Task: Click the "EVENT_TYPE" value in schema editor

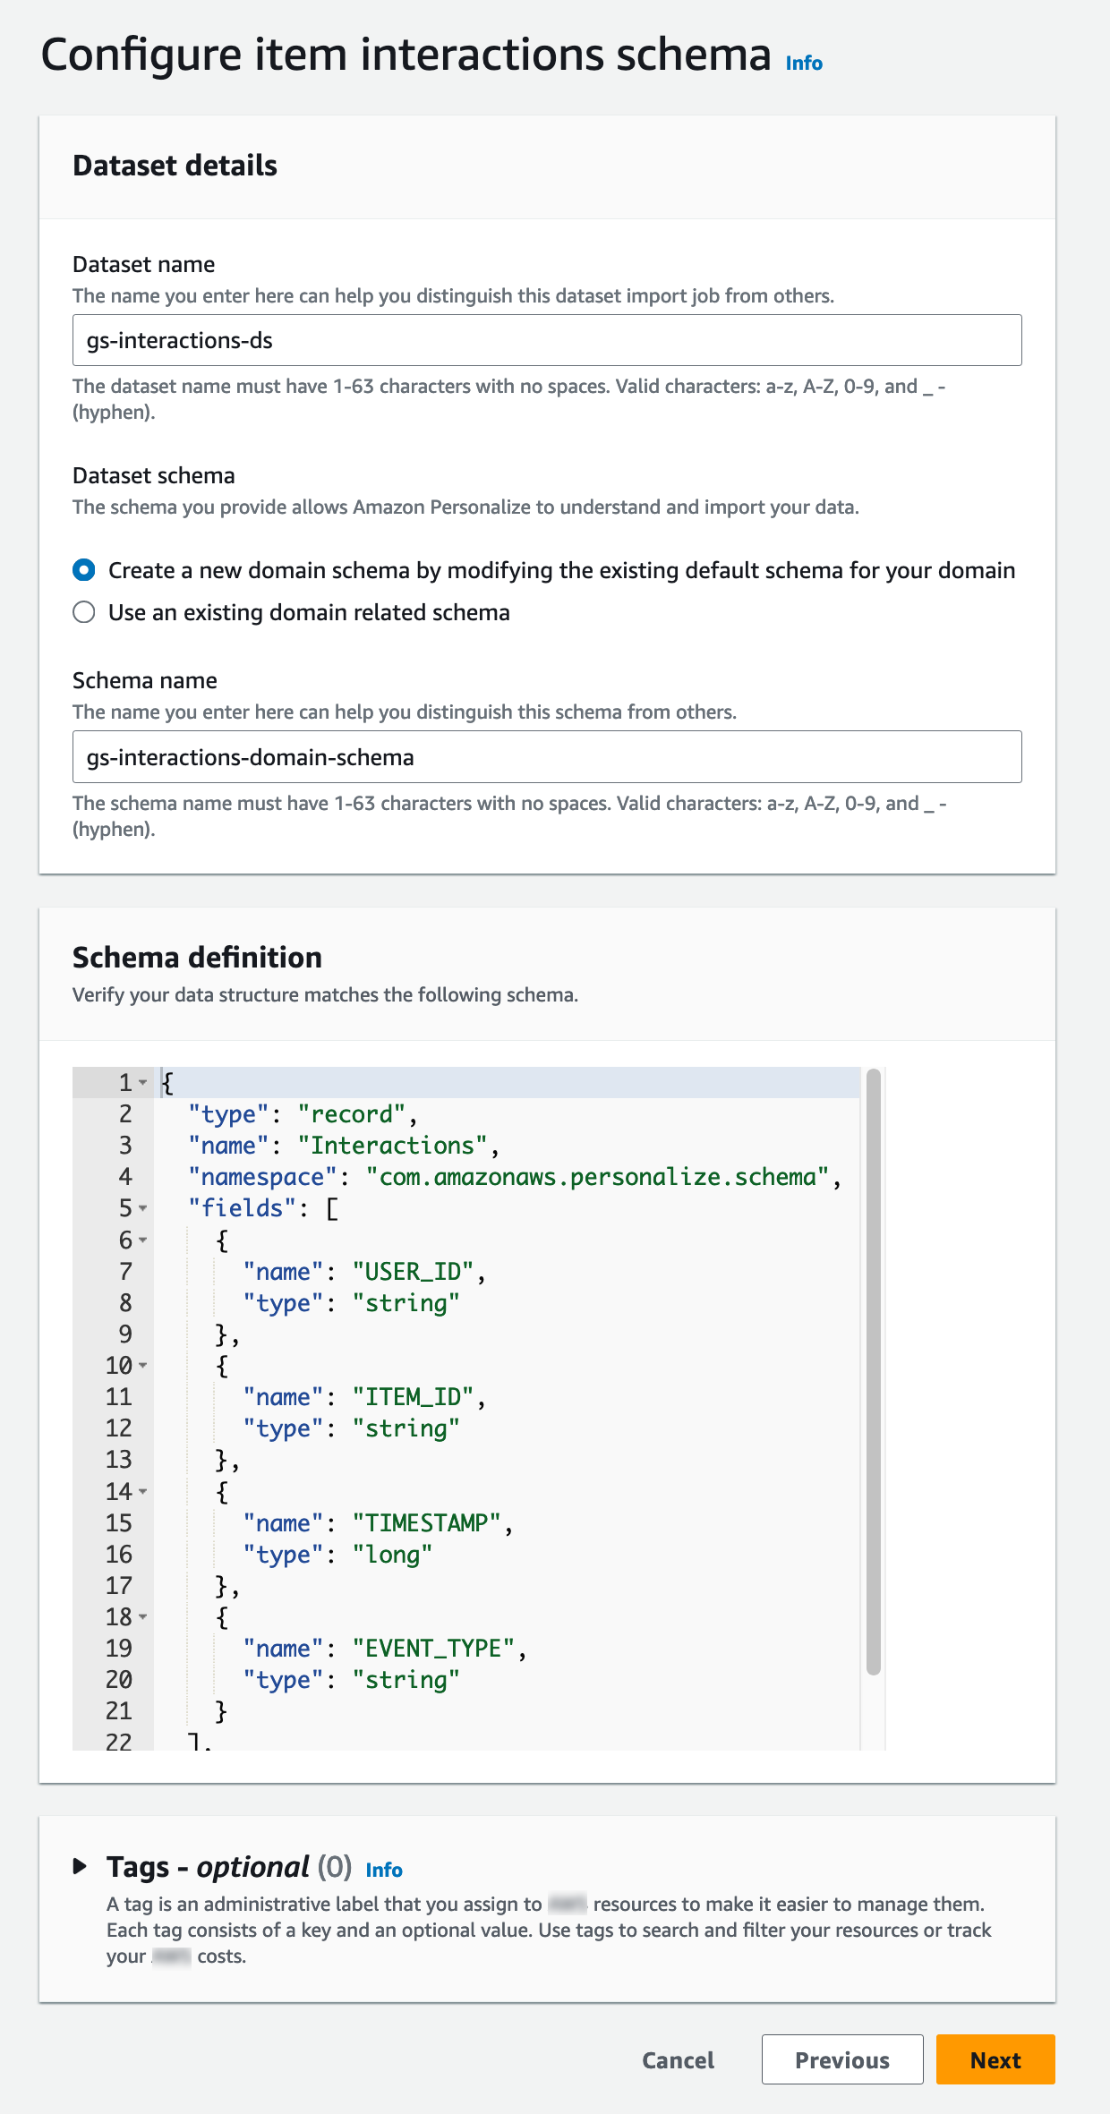Action: pyautogui.click(x=433, y=1649)
